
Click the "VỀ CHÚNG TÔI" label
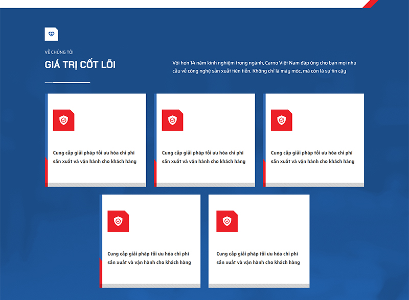59,52
